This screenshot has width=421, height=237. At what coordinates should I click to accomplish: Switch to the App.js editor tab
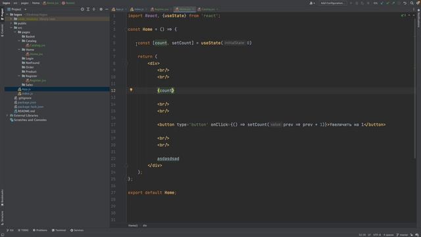click(119, 9)
